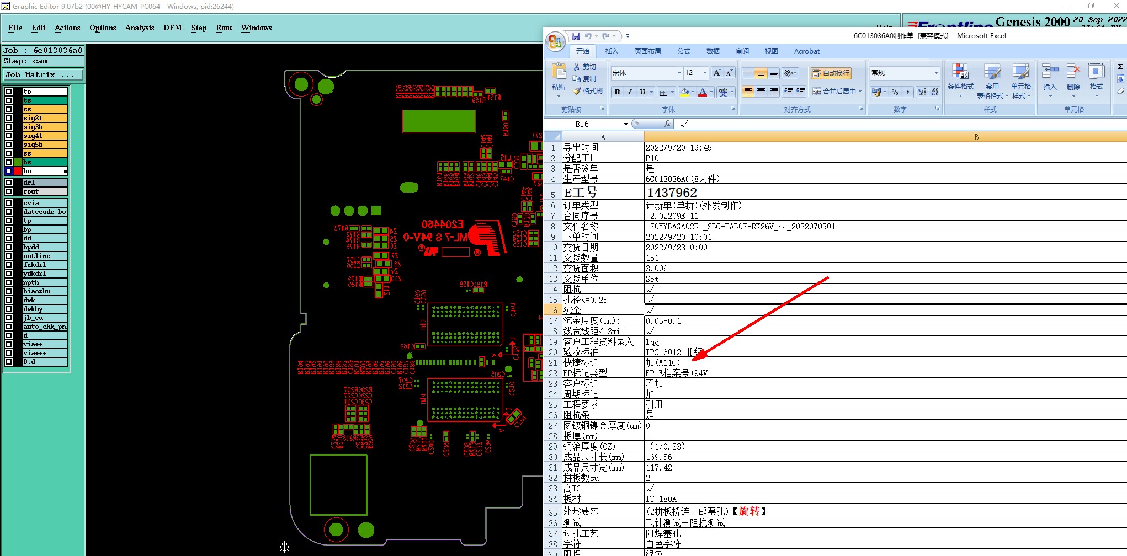Image resolution: width=1127 pixels, height=556 pixels.
Task: Save the Excel workbook via quick access
Action: pyautogui.click(x=576, y=36)
